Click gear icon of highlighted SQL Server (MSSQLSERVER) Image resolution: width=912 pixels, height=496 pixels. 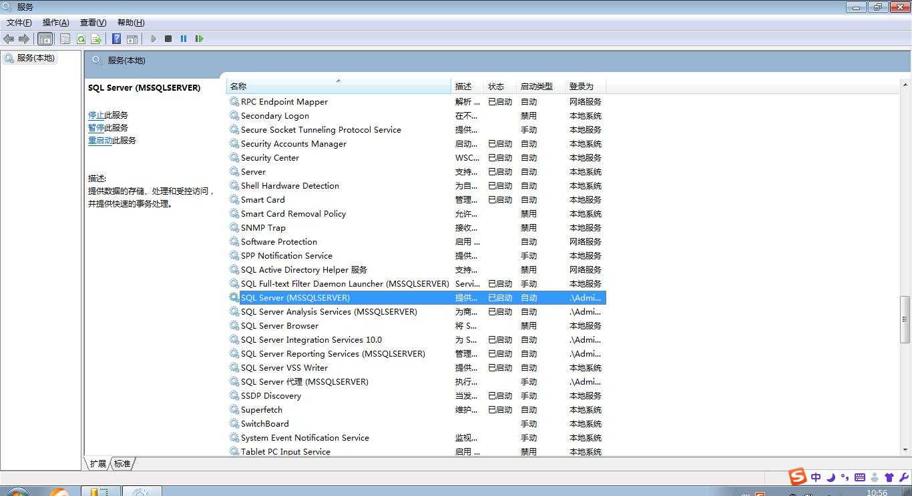point(234,297)
